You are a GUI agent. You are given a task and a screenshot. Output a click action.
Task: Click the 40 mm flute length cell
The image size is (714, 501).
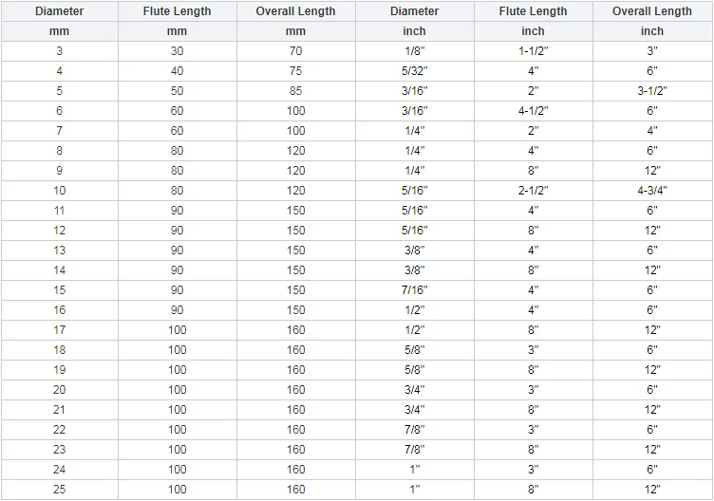tap(178, 71)
